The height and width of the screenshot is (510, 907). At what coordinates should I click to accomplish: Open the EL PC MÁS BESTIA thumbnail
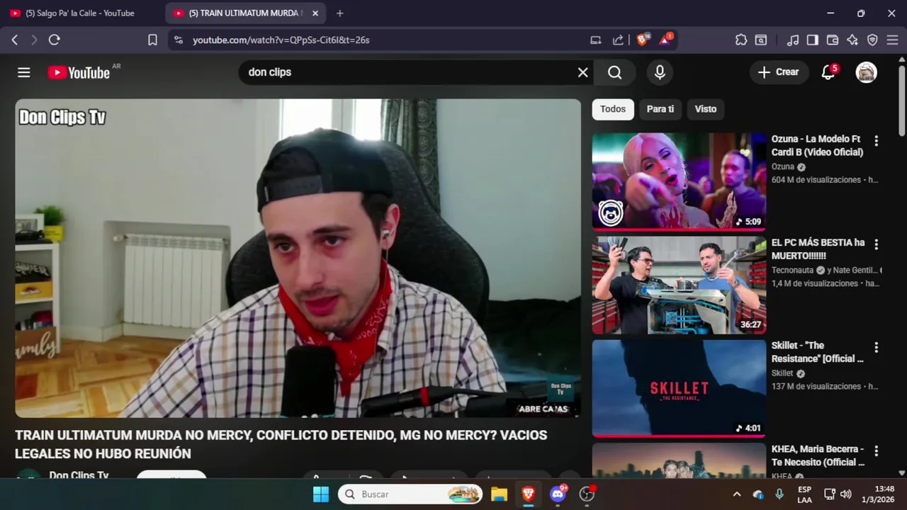pos(679,285)
